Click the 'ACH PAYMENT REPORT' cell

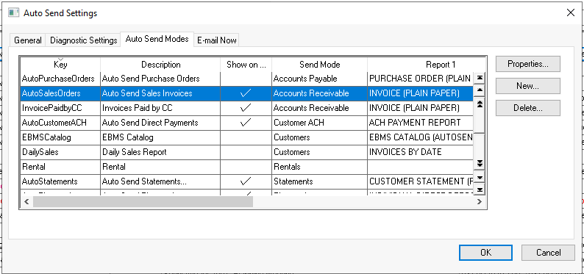coord(421,123)
